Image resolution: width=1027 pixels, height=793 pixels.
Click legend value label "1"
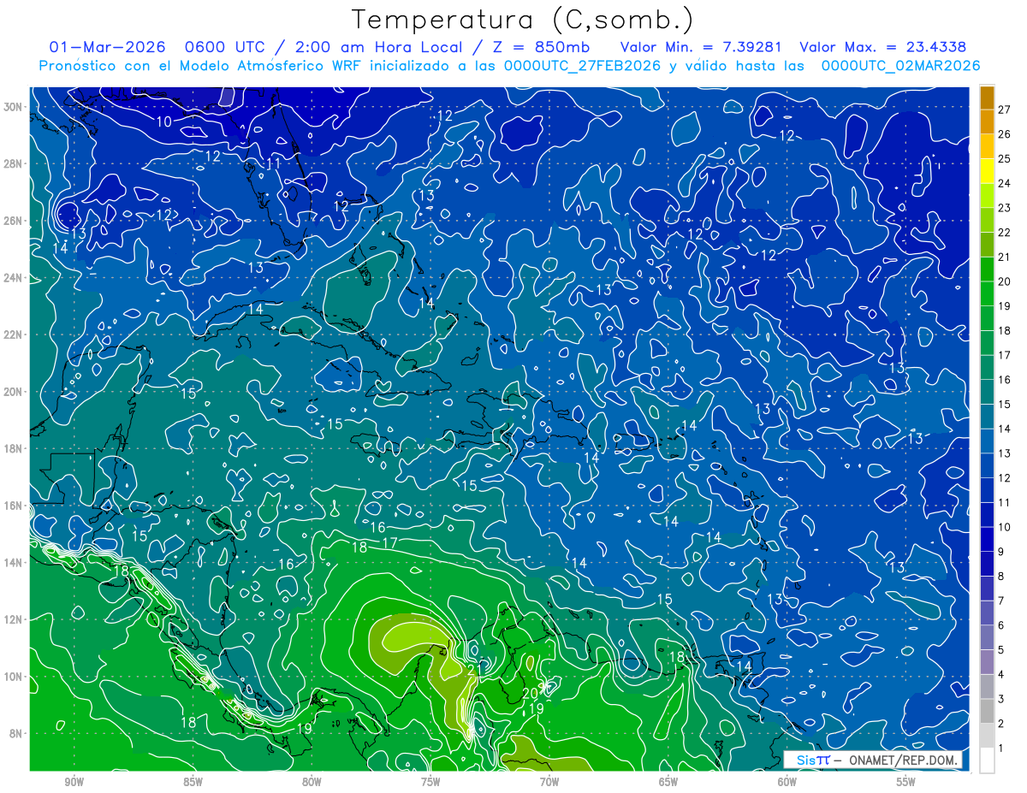click(x=1000, y=749)
